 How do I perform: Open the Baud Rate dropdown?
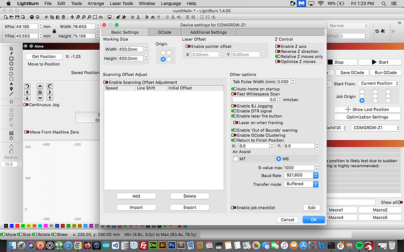click(x=301, y=175)
